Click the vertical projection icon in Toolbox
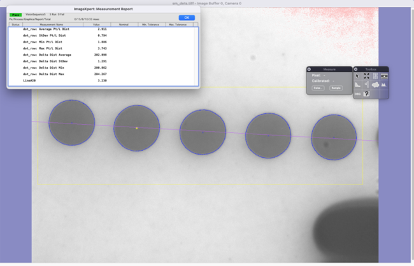This screenshot has height=266, width=414. [x=366, y=85]
